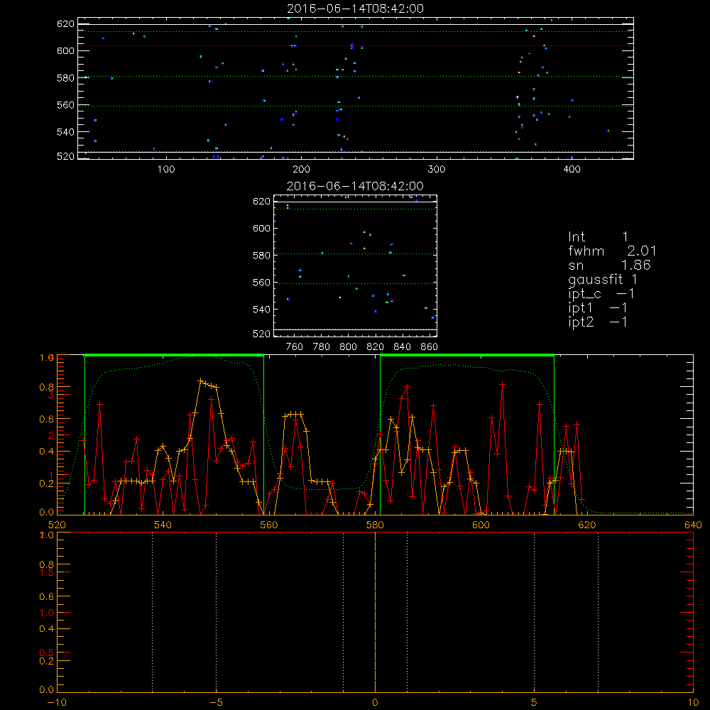The image size is (710, 710).
Task: Click x-axis tick label 300 on the wide scatter plot
Action: coord(437,170)
